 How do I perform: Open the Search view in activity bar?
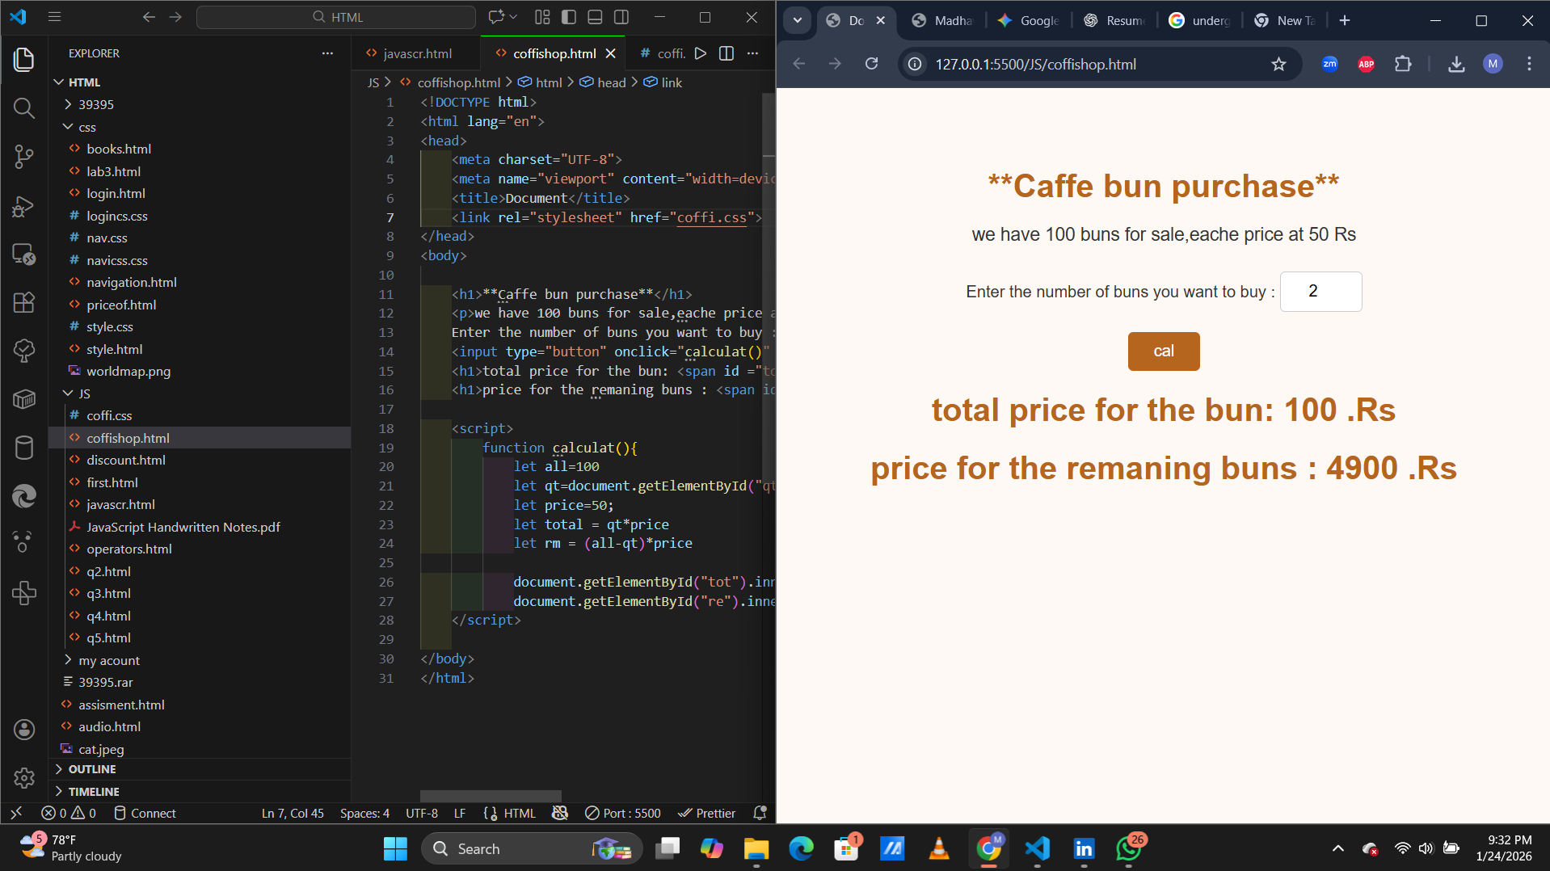click(x=24, y=108)
